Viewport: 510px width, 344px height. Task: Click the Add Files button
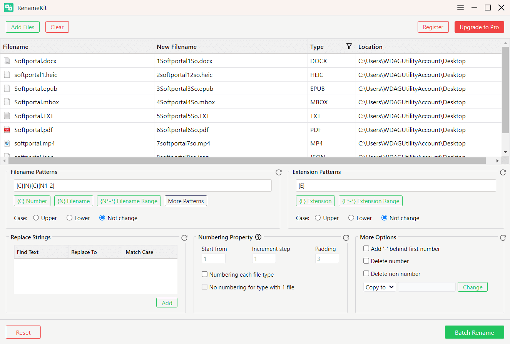point(23,27)
